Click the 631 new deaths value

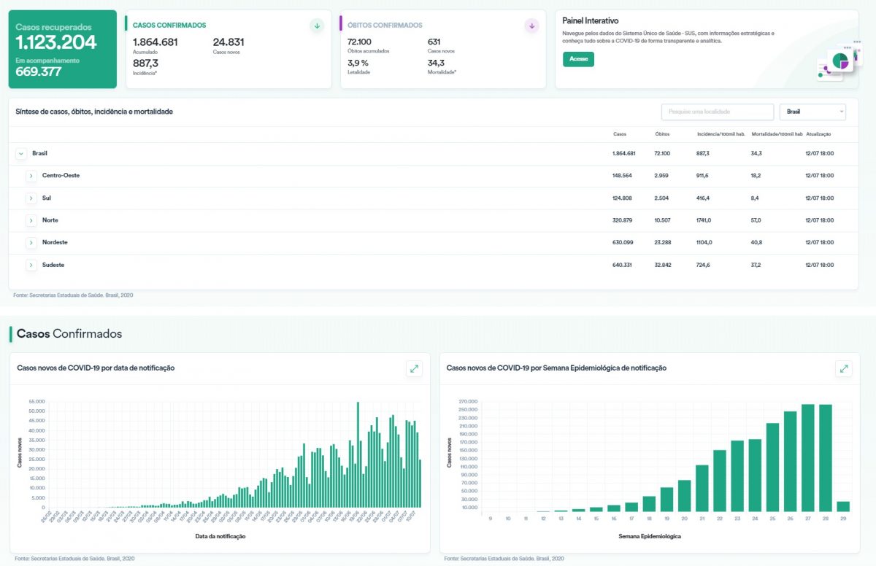click(x=434, y=42)
